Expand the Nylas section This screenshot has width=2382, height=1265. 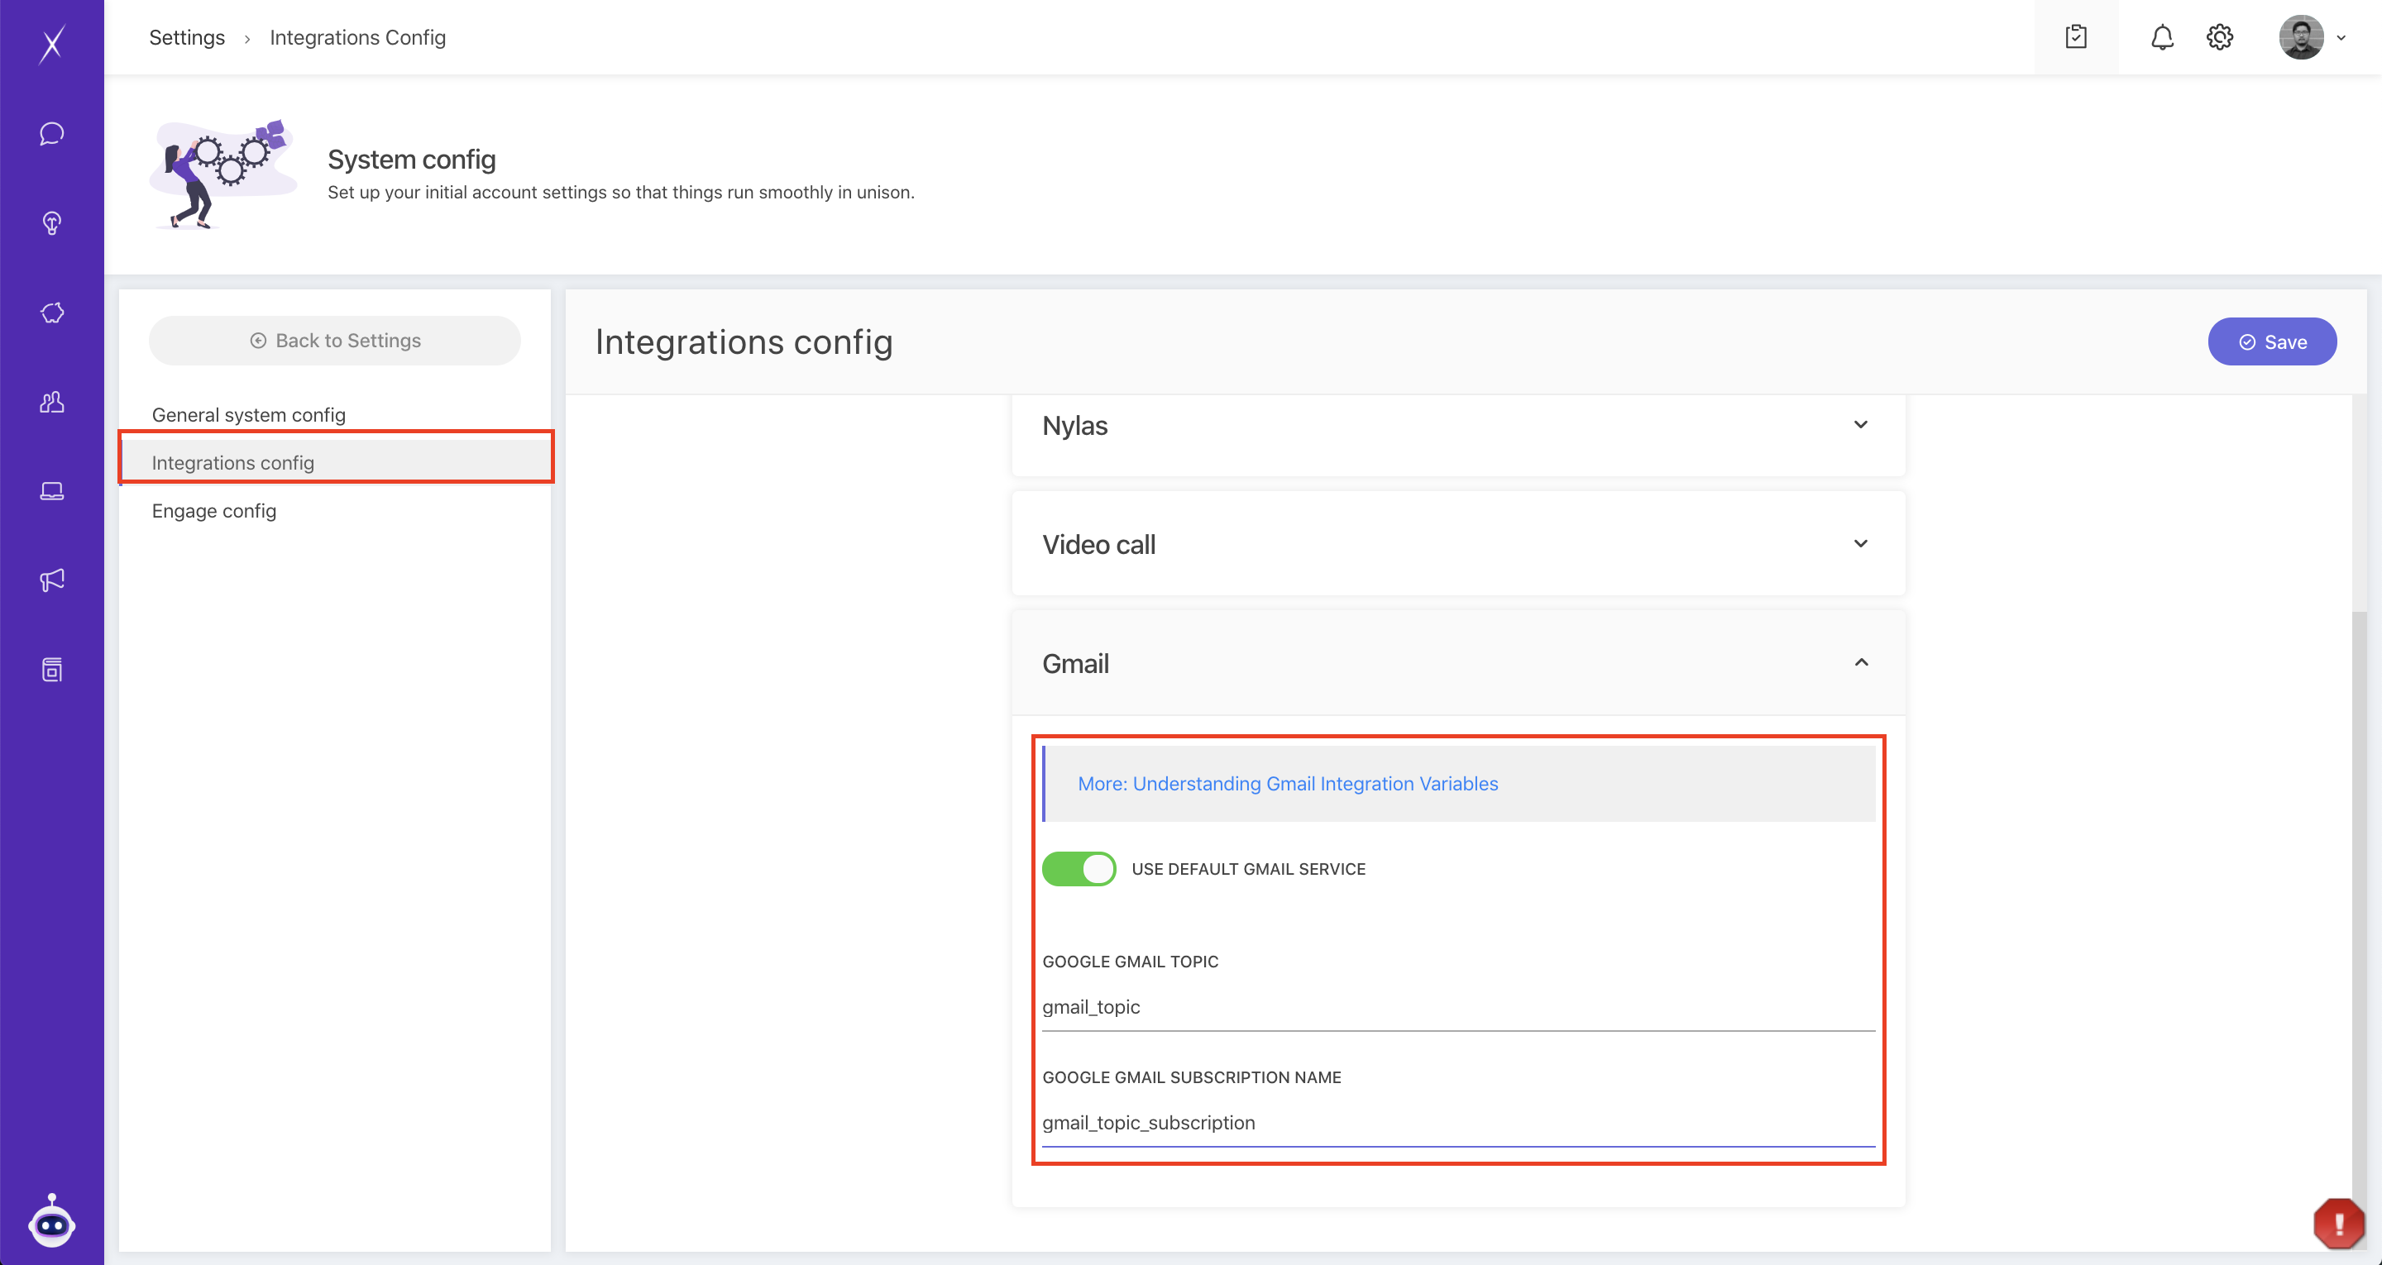(x=1860, y=424)
